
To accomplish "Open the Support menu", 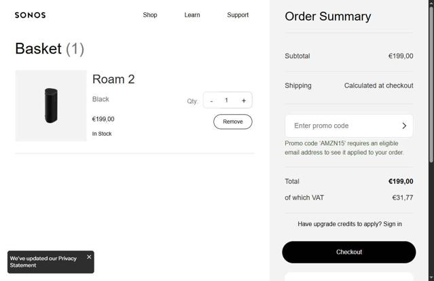I will 238,15.
